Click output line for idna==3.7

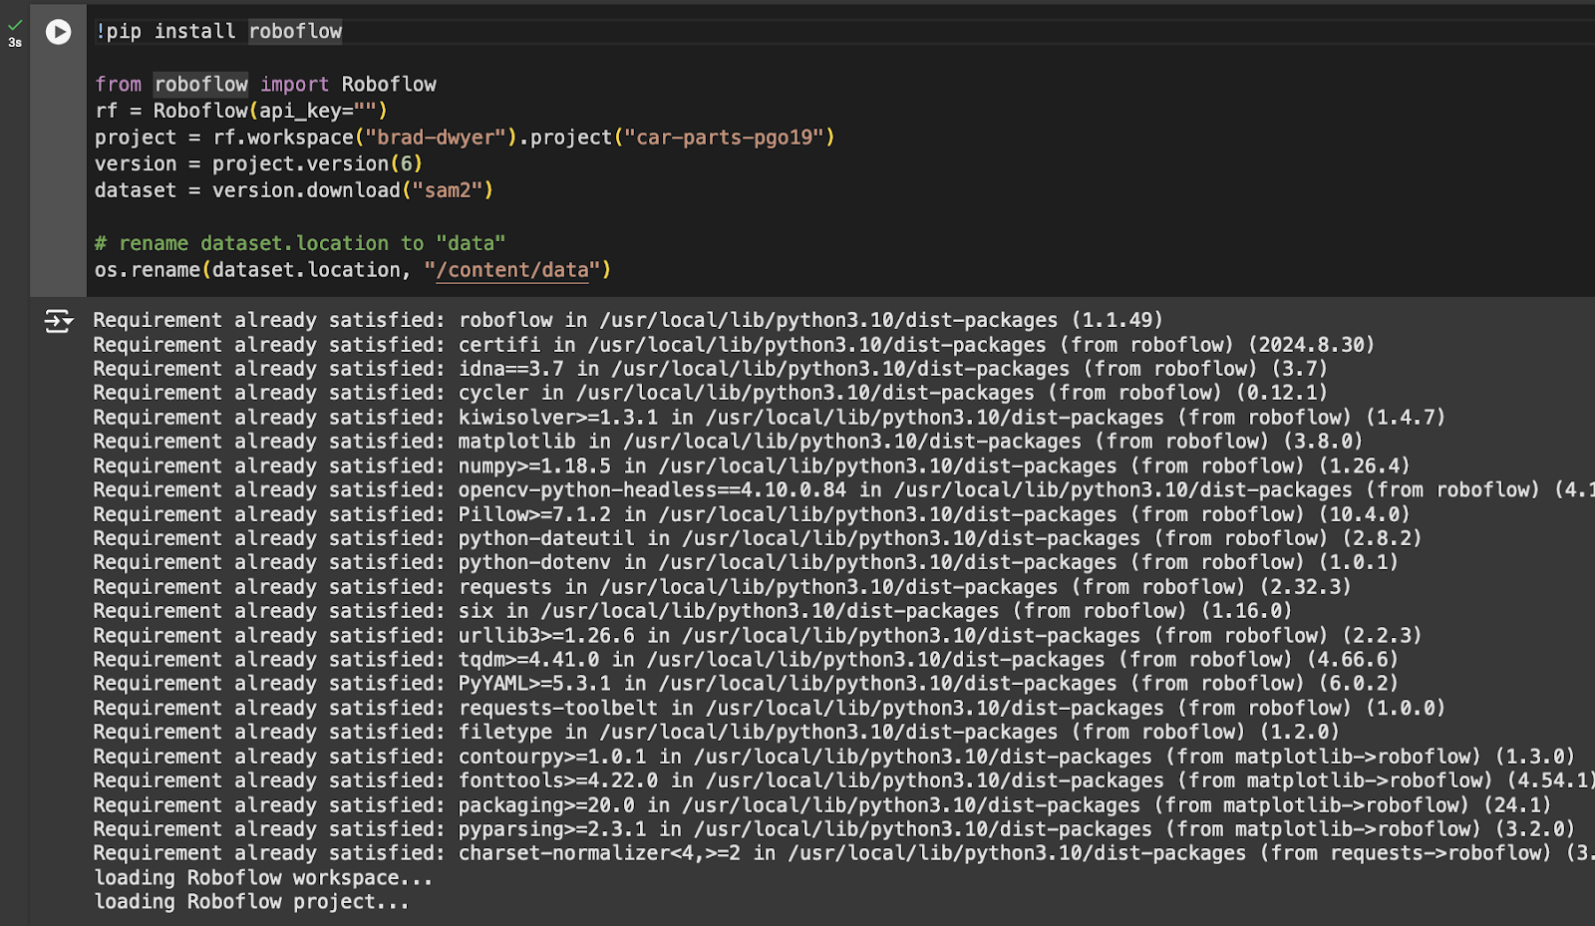tap(711, 369)
